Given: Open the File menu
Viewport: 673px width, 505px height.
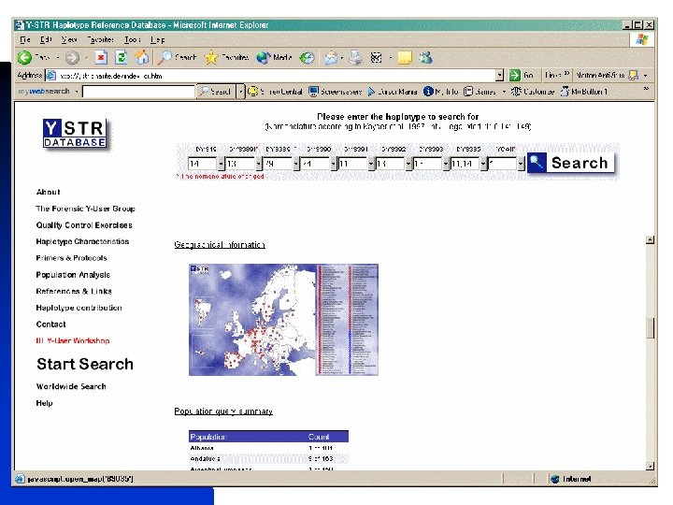Looking at the screenshot, I should 25,40.
